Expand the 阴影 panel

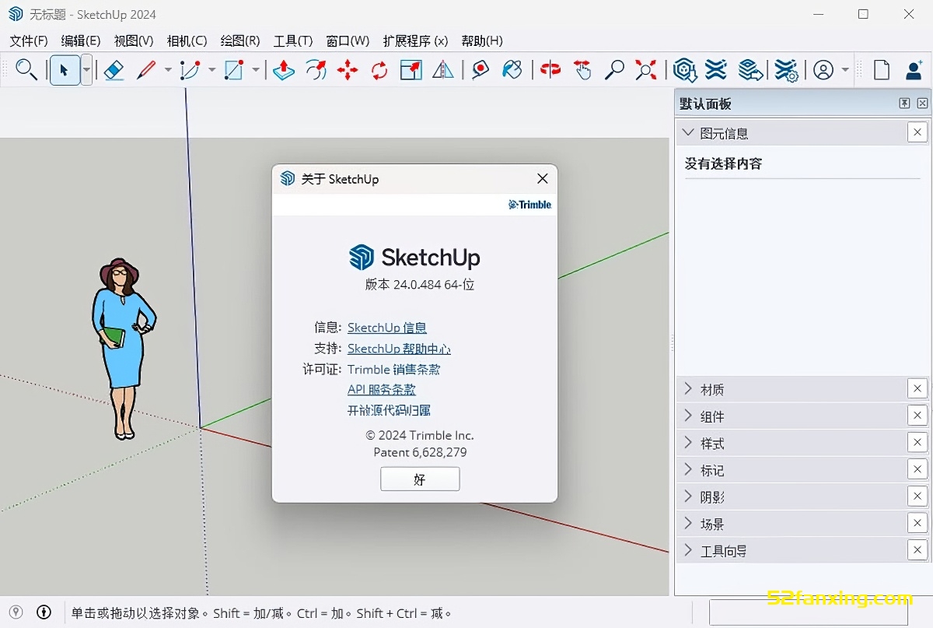pyautogui.click(x=687, y=496)
